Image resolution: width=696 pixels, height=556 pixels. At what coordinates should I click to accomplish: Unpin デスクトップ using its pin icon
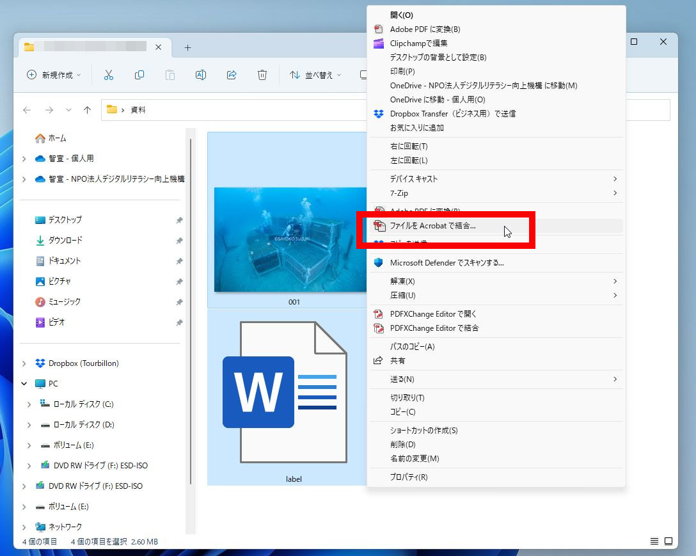(x=179, y=220)
